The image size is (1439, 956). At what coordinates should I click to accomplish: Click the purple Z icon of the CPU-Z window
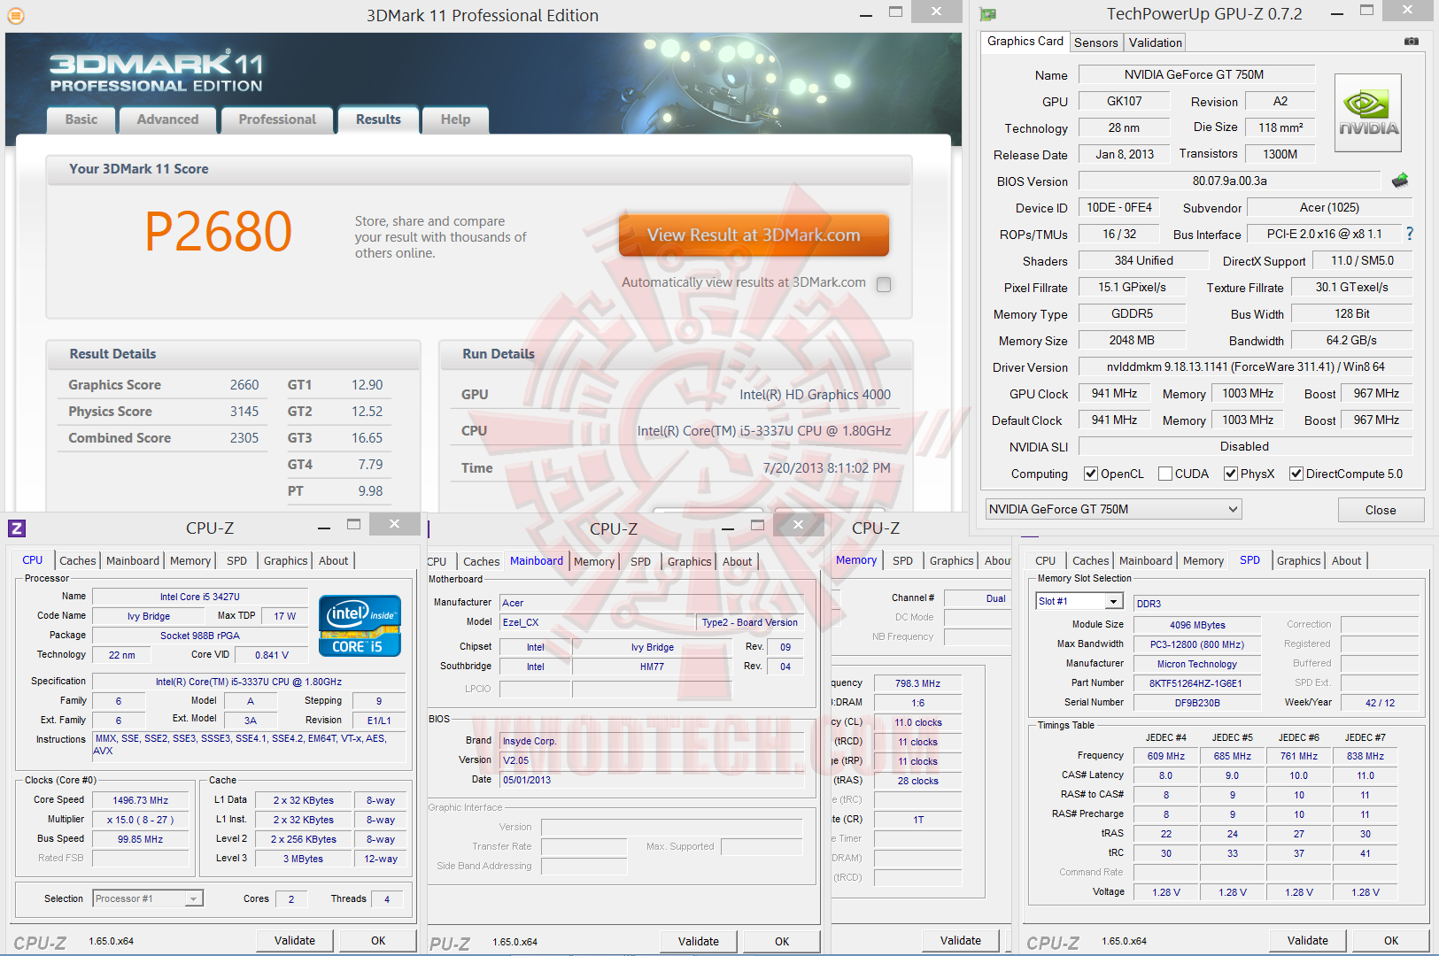[17, 528]
